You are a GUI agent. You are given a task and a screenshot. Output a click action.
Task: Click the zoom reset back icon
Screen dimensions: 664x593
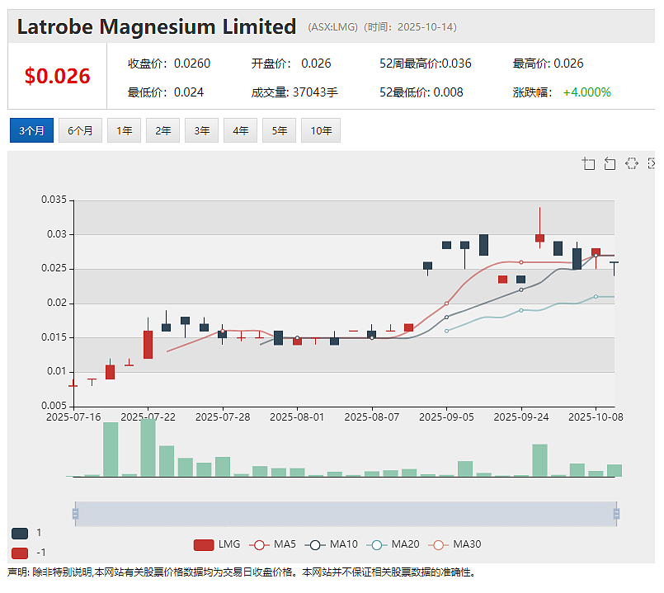click(610, 163)
